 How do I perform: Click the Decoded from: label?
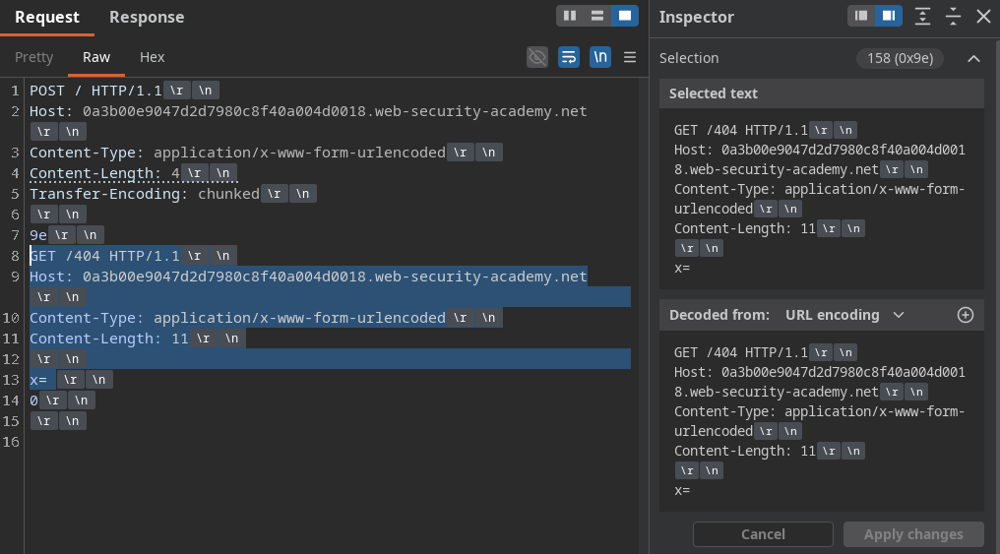719,315
